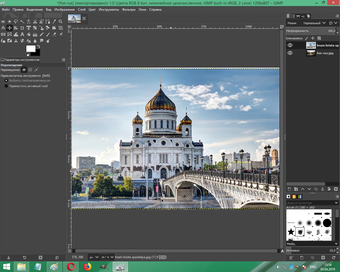The height and width of the screenshot is (272, 340).
Task: Open the Фильтры menu
Action: point(129,9)
